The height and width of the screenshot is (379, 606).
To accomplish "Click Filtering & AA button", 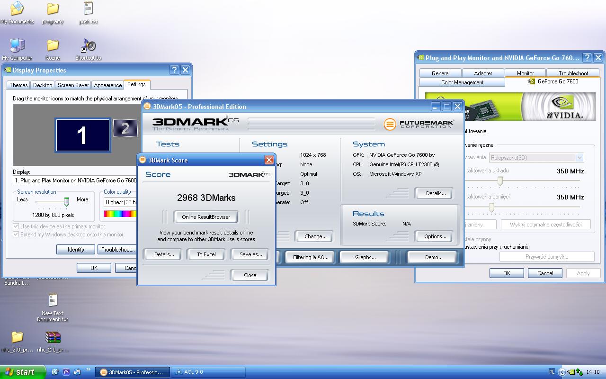I will (310, 257).
